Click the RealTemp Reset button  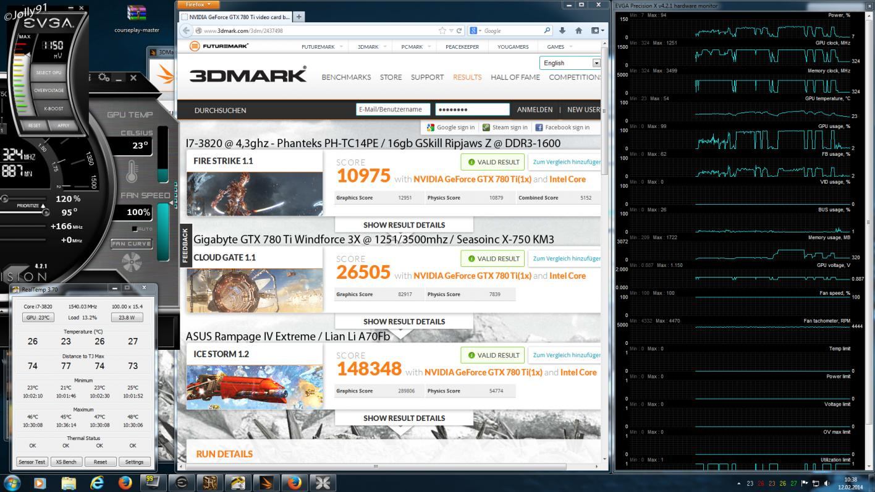coord(100,462)
